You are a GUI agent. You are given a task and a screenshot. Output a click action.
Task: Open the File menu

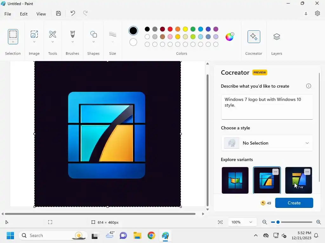(8, 14)
